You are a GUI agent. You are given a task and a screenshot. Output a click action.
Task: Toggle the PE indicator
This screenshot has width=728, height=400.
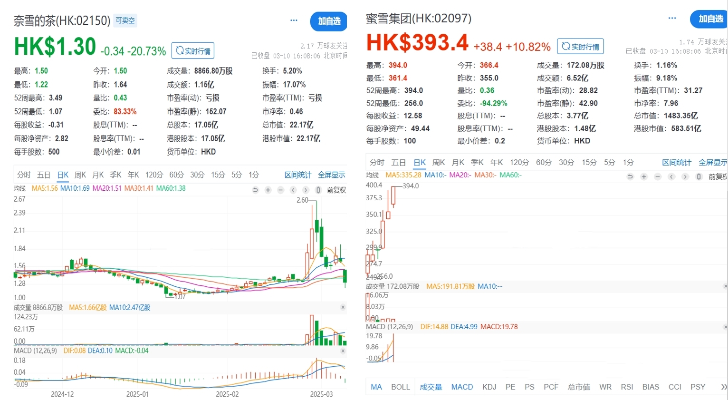(x=510, y=387)
